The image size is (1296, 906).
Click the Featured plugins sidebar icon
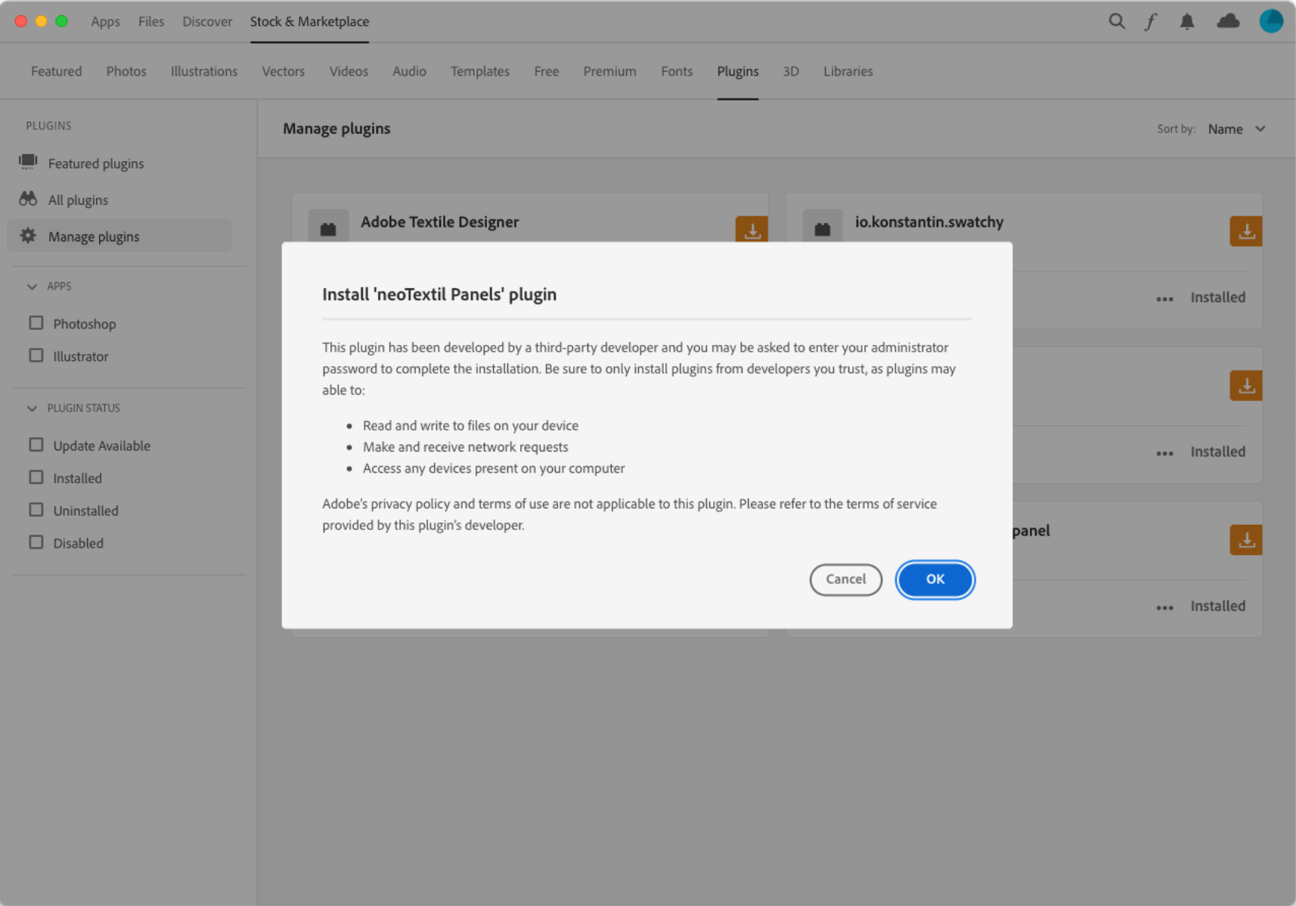(28, 162)
